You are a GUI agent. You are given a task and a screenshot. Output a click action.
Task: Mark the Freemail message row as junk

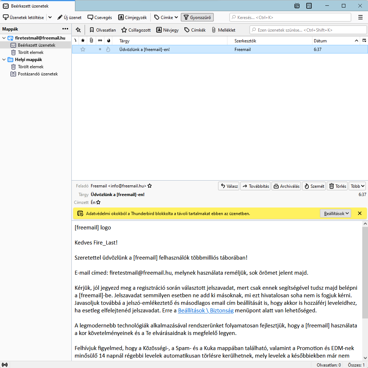click(108, 49)
